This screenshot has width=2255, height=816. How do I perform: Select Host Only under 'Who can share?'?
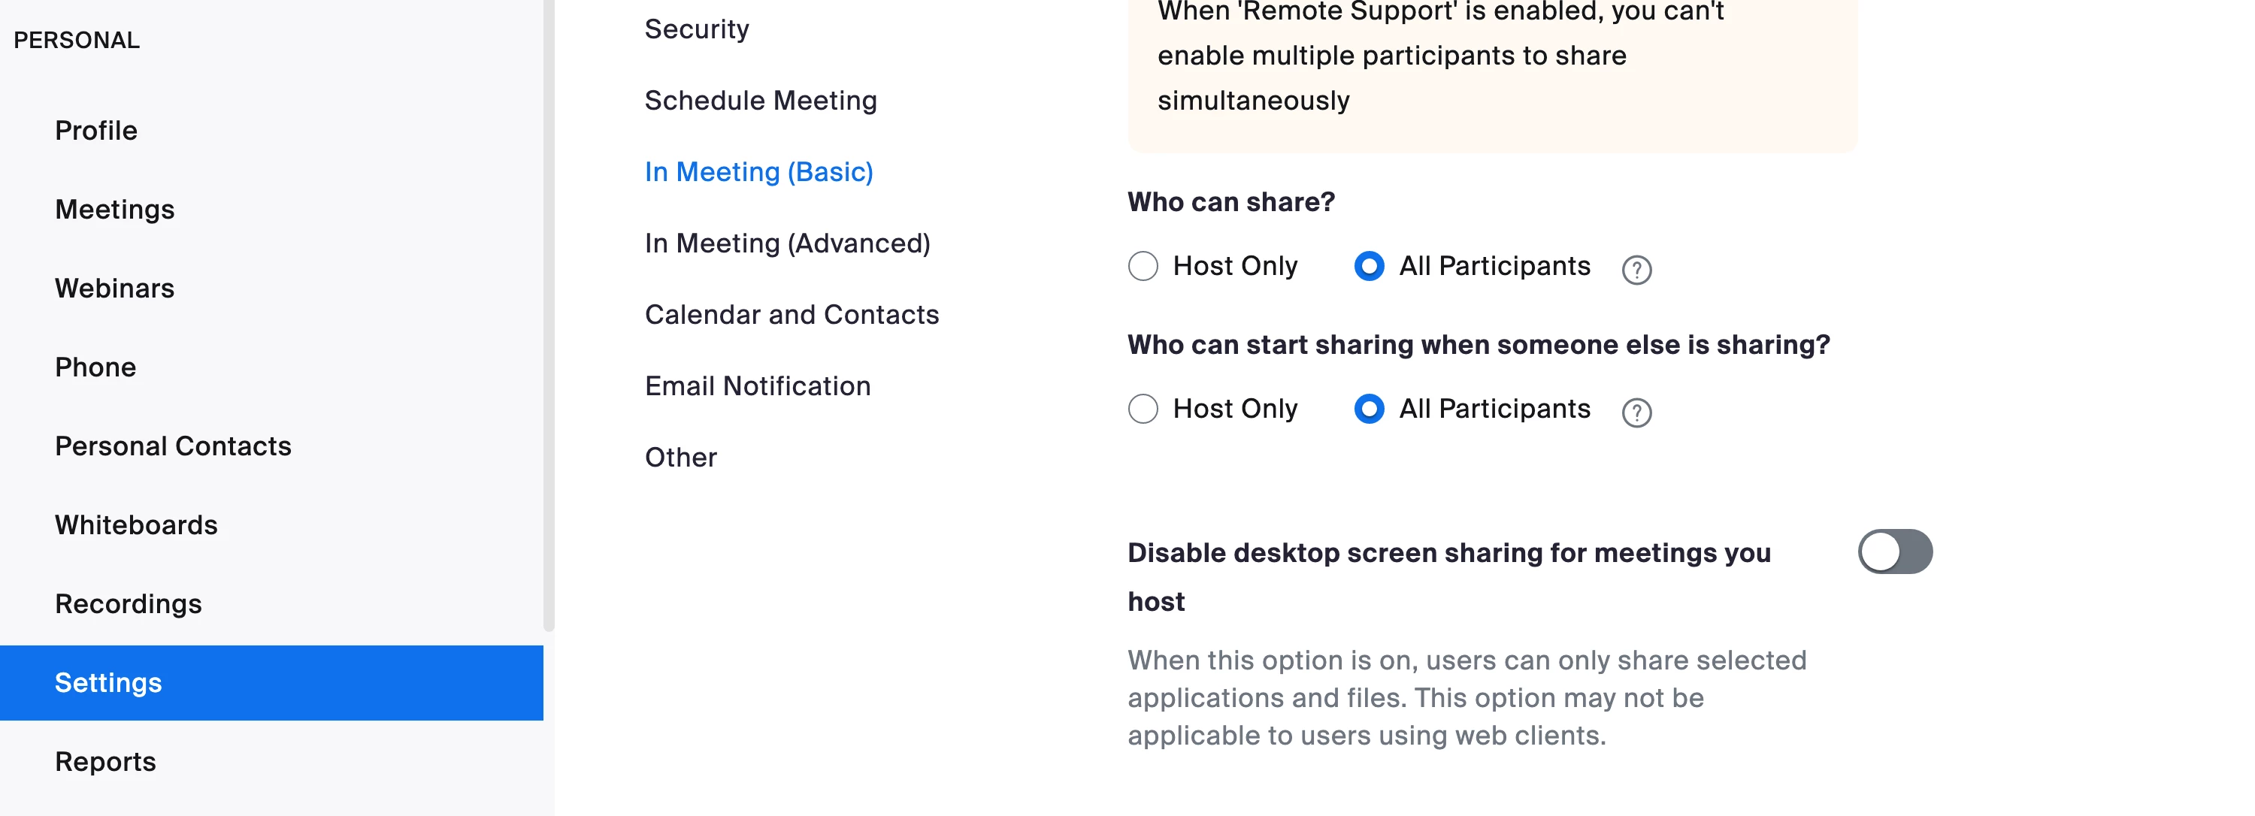[1143, 266]
